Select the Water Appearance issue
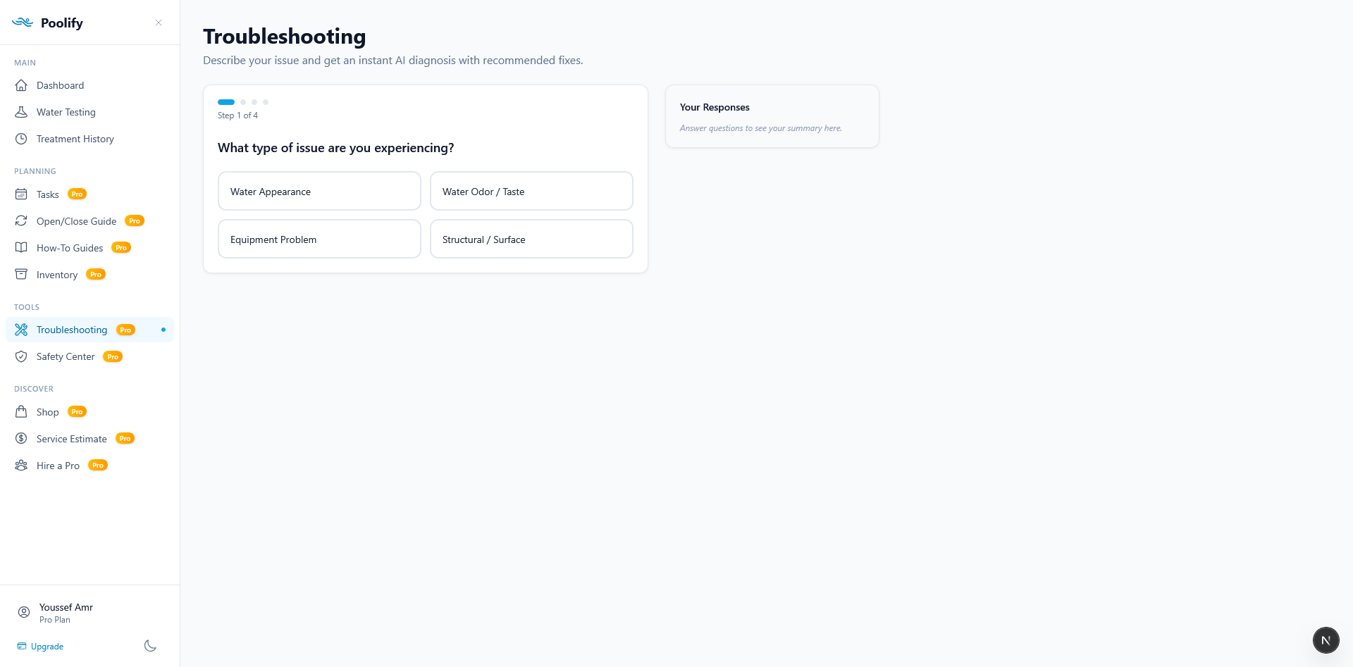Image resolution: width=1353 pixels, height=667 pixels. pyautogui.click(x=319, y=191)
